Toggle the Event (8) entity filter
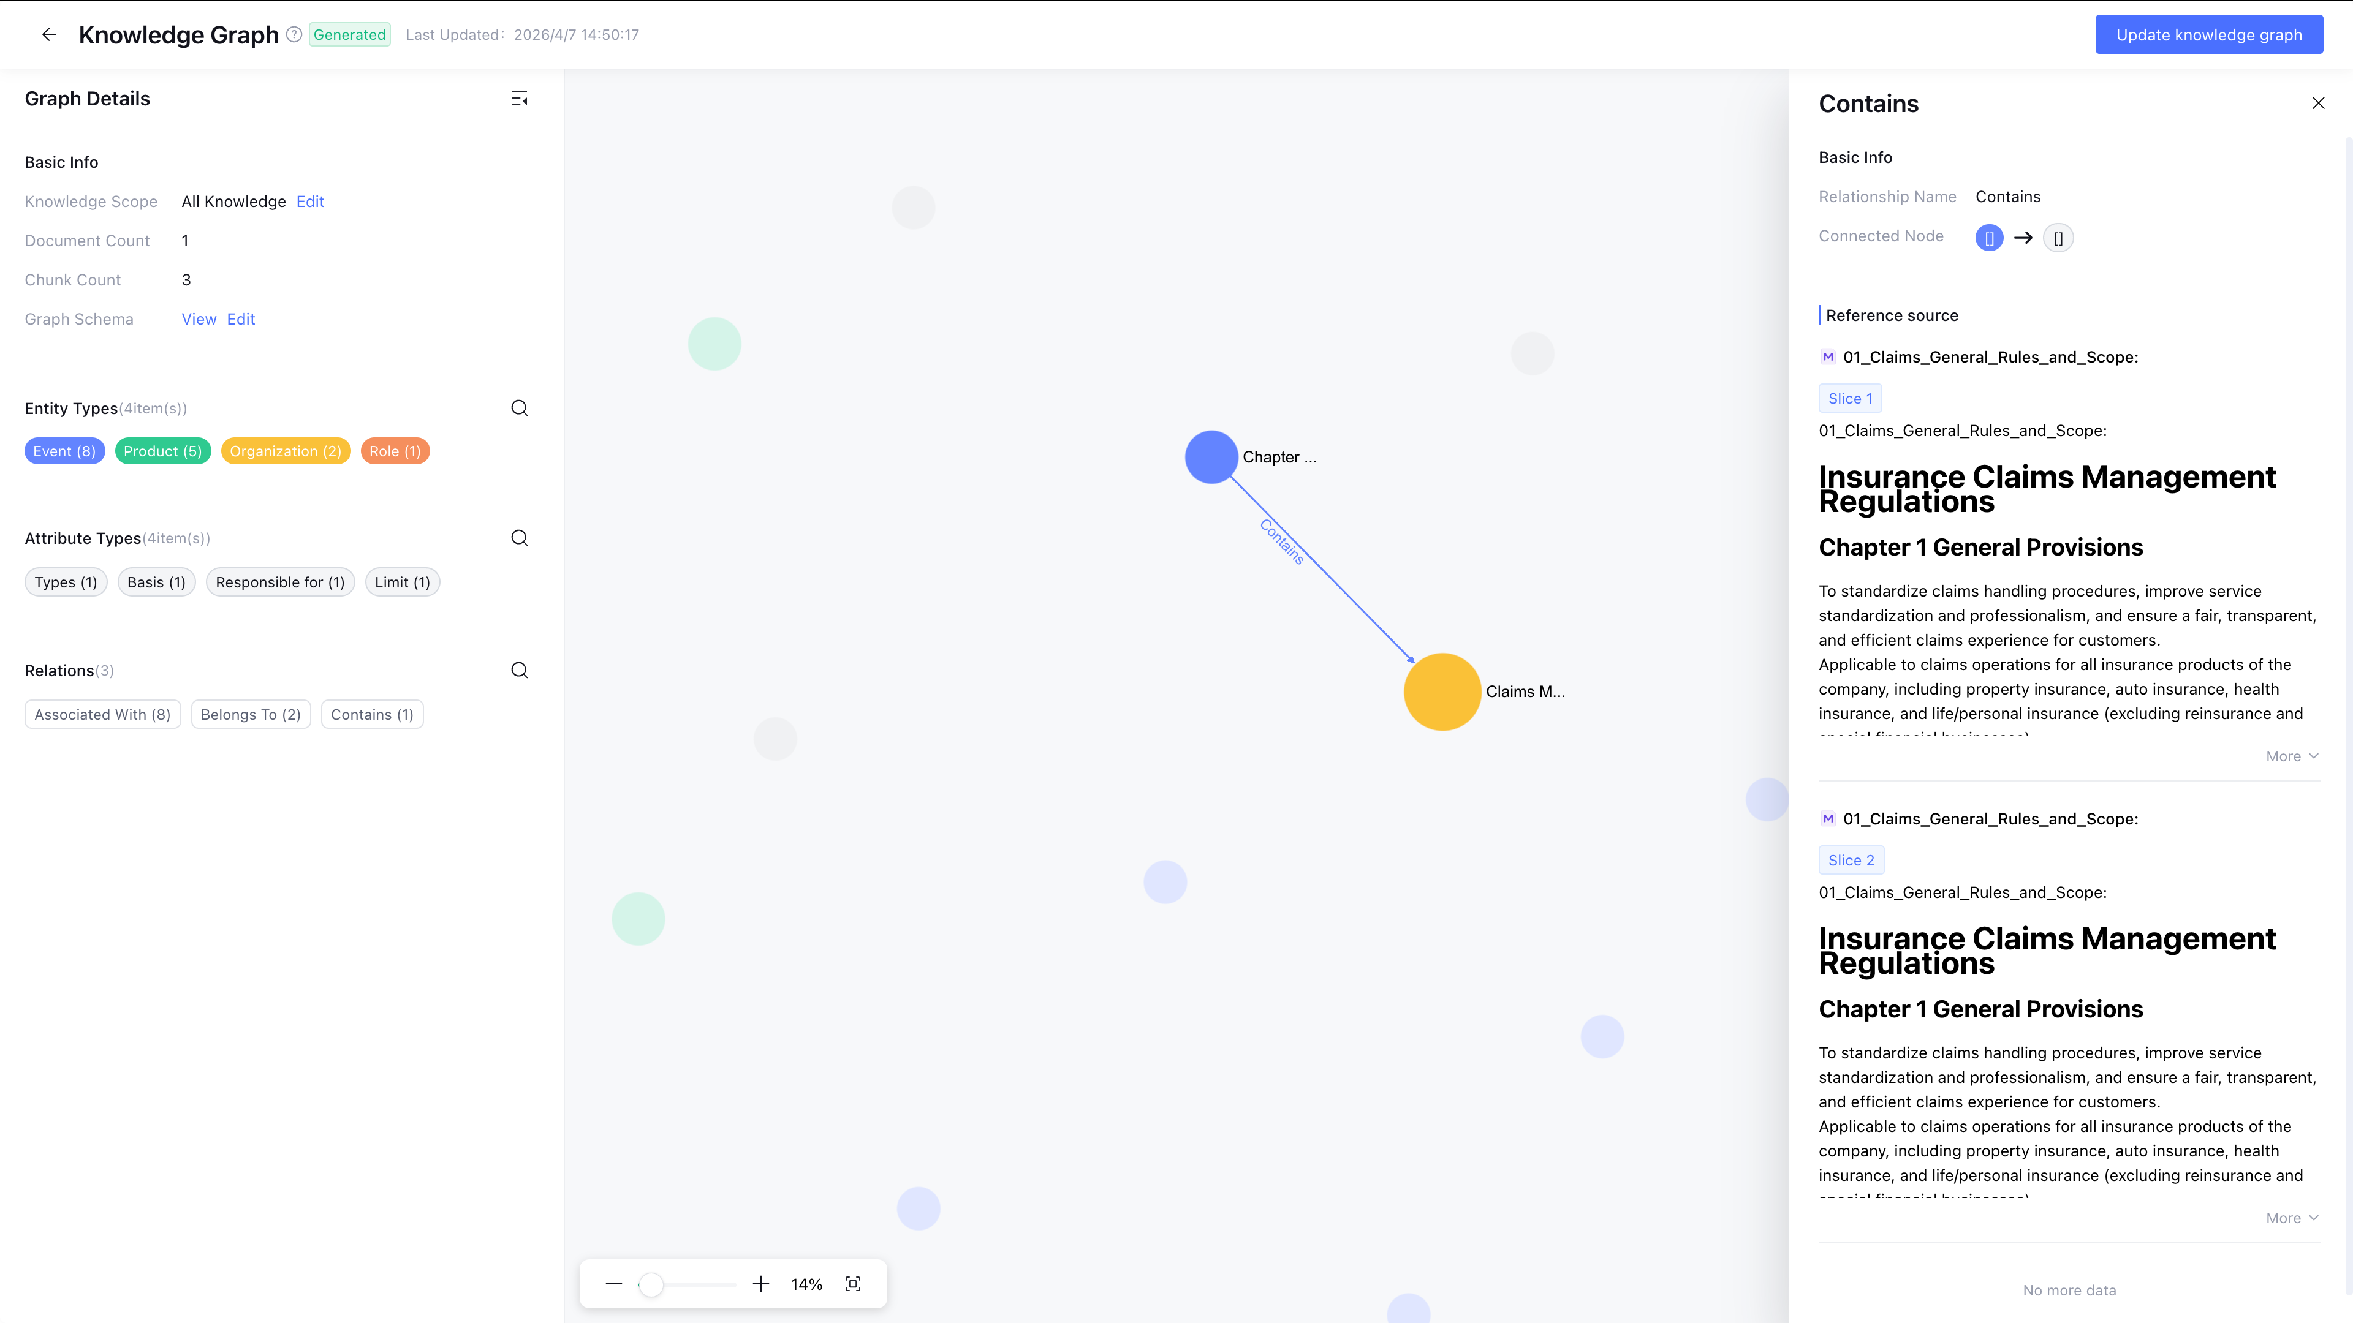The image size is (2353, 1323). 65,451
